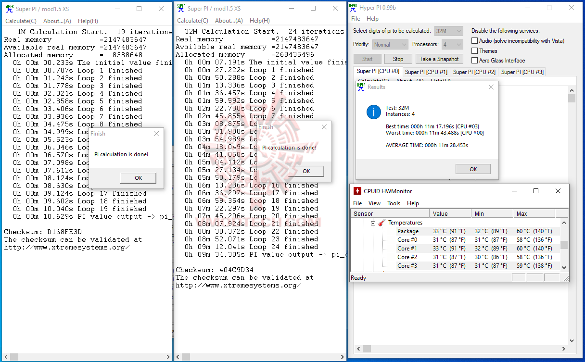585x362 pixels.
Task: Click the Sensor column header in HWMonitor
Action: tap(390, 214)
